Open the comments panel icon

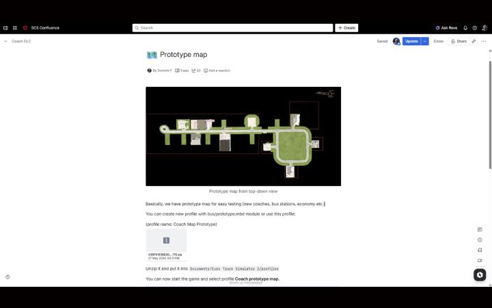(480, 229)
